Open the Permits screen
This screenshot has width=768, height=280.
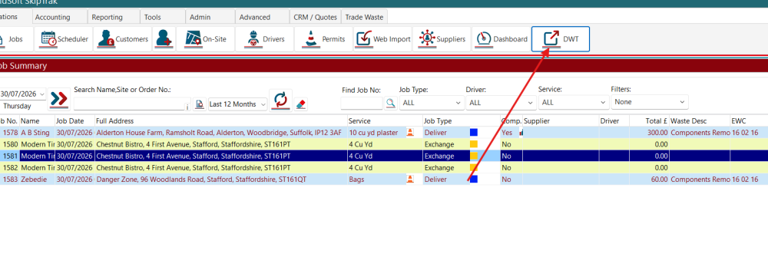(x=323, y=39)
